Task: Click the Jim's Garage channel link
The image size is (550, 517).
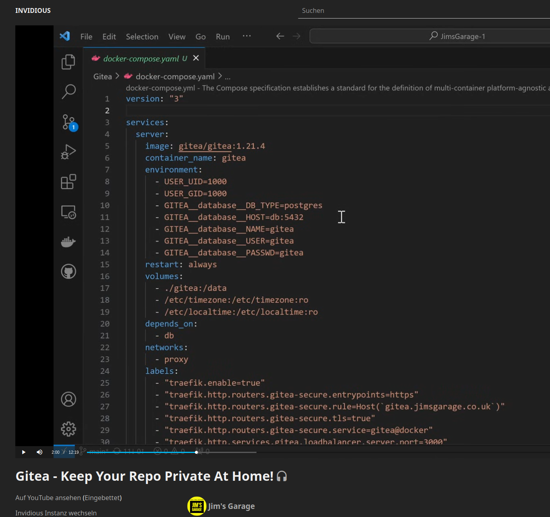Action: pos(231,506)
